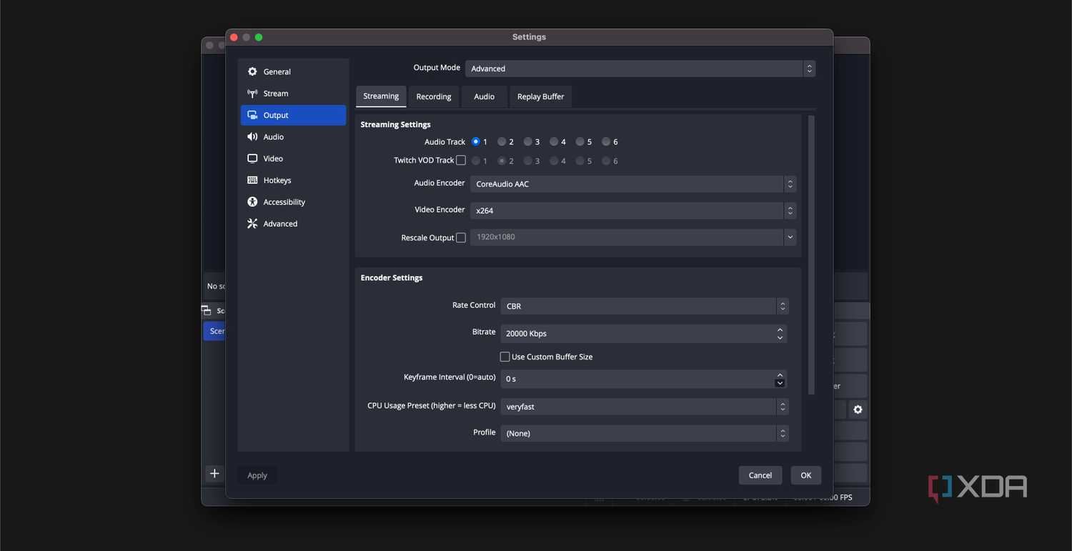Image resolution: width=1072 pixels, height=551 pixels.
Task: Switch to the Audio output tab
Action: 485,96
